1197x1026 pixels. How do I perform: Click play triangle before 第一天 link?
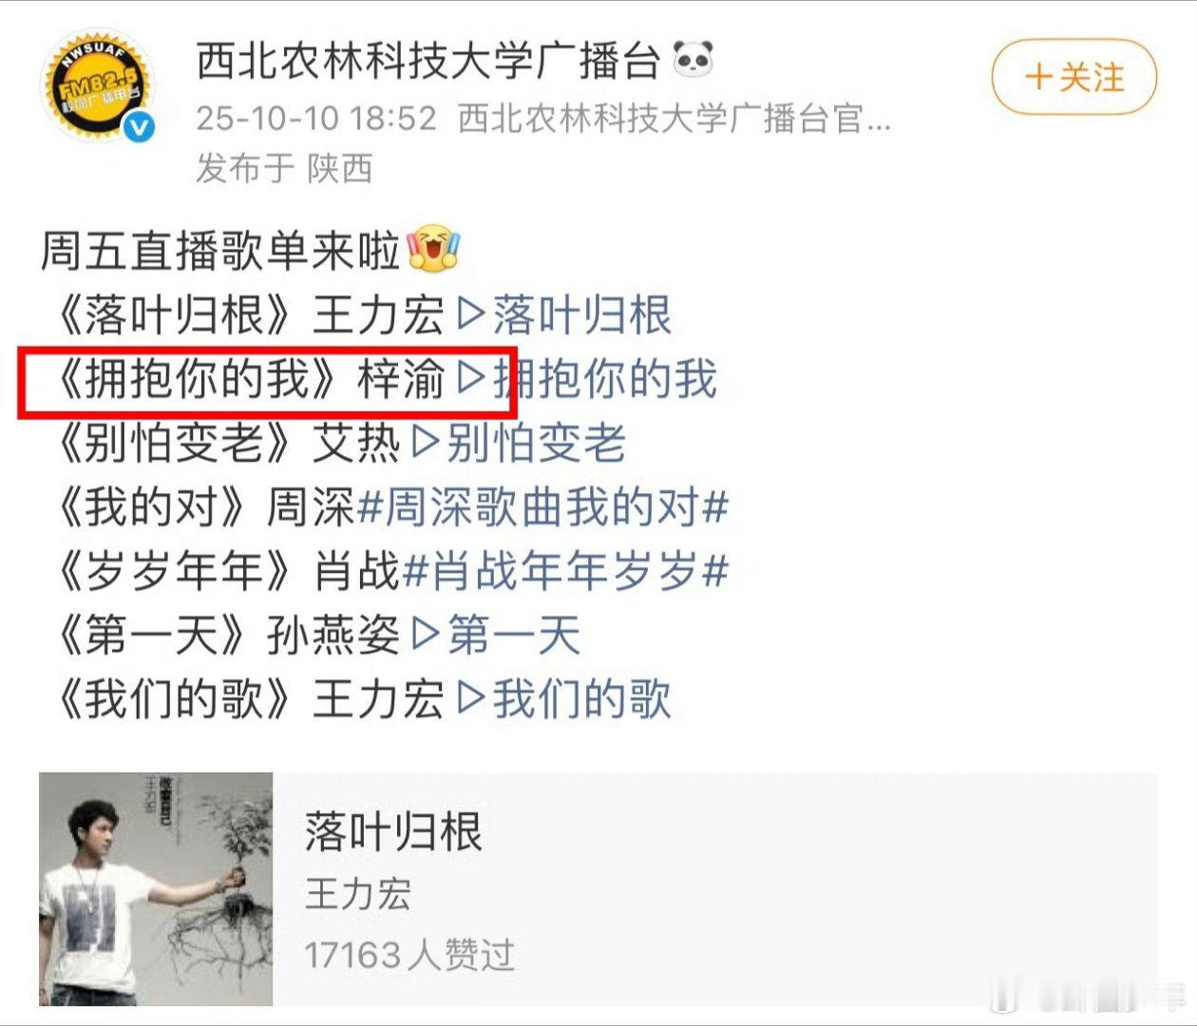coord(427,635)
